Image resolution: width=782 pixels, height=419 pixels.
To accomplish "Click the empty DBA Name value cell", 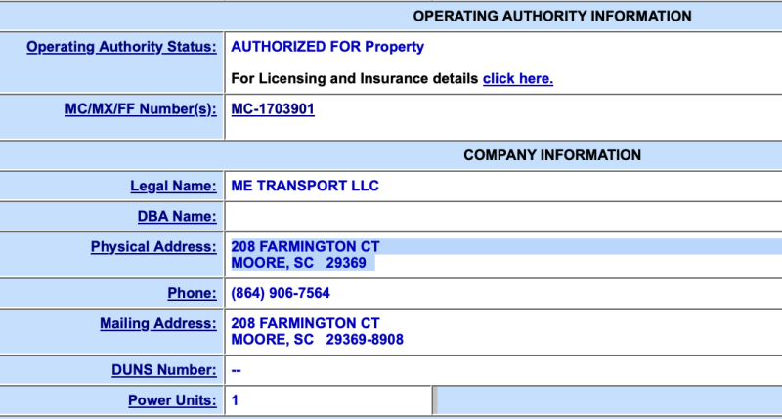I will tap(502, 216).
